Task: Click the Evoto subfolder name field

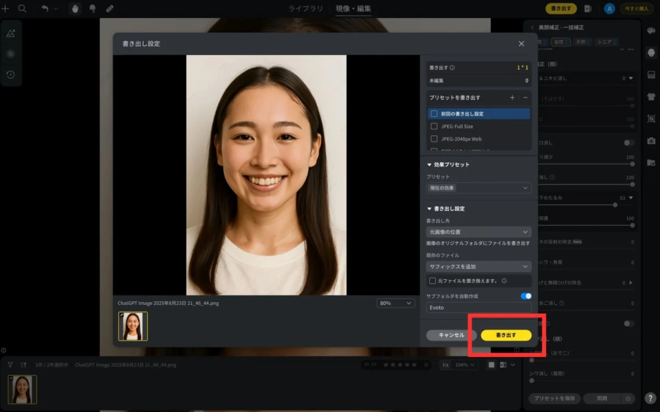Action: point(479,308)
